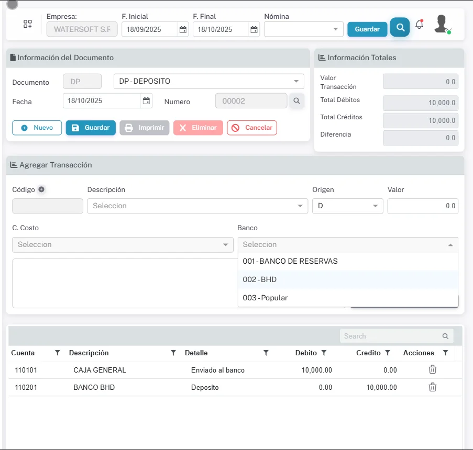This screenshot has width=473, height=450.
Task: Click the Eliminar button
Action: [198, 128]
